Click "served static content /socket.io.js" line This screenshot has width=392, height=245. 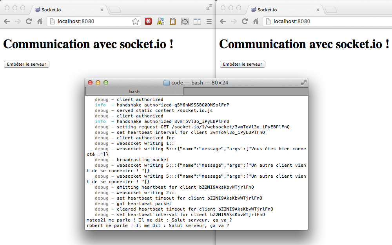pos(154,110)
